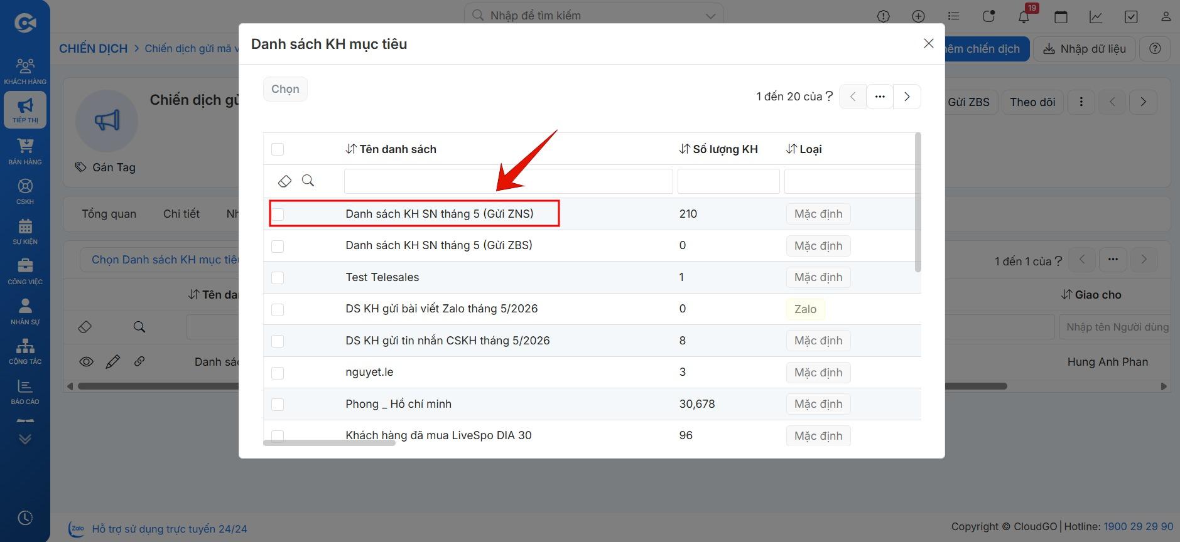Viewport: 1180px width, 542px height.
Task: Go to previous page in dialog
Action: tap(853, 97)
